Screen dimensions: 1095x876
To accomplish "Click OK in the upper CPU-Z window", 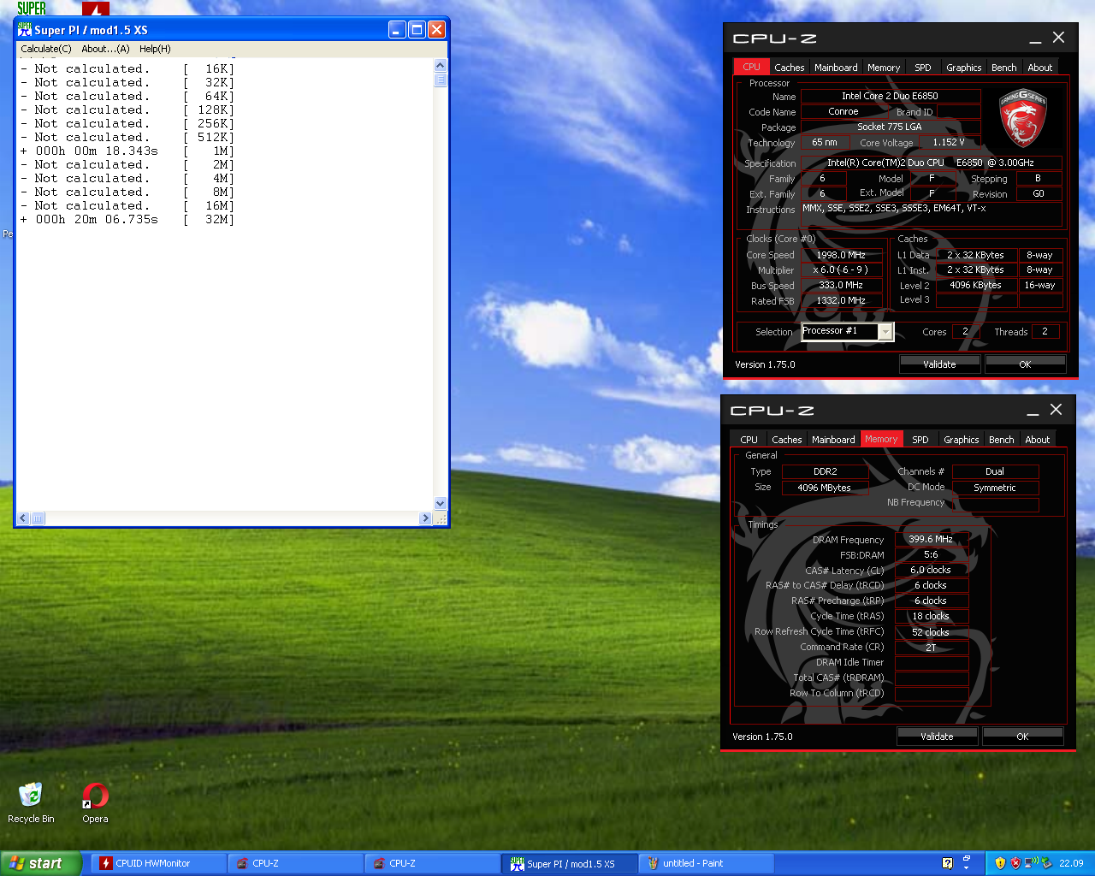I will point(1025,364).
